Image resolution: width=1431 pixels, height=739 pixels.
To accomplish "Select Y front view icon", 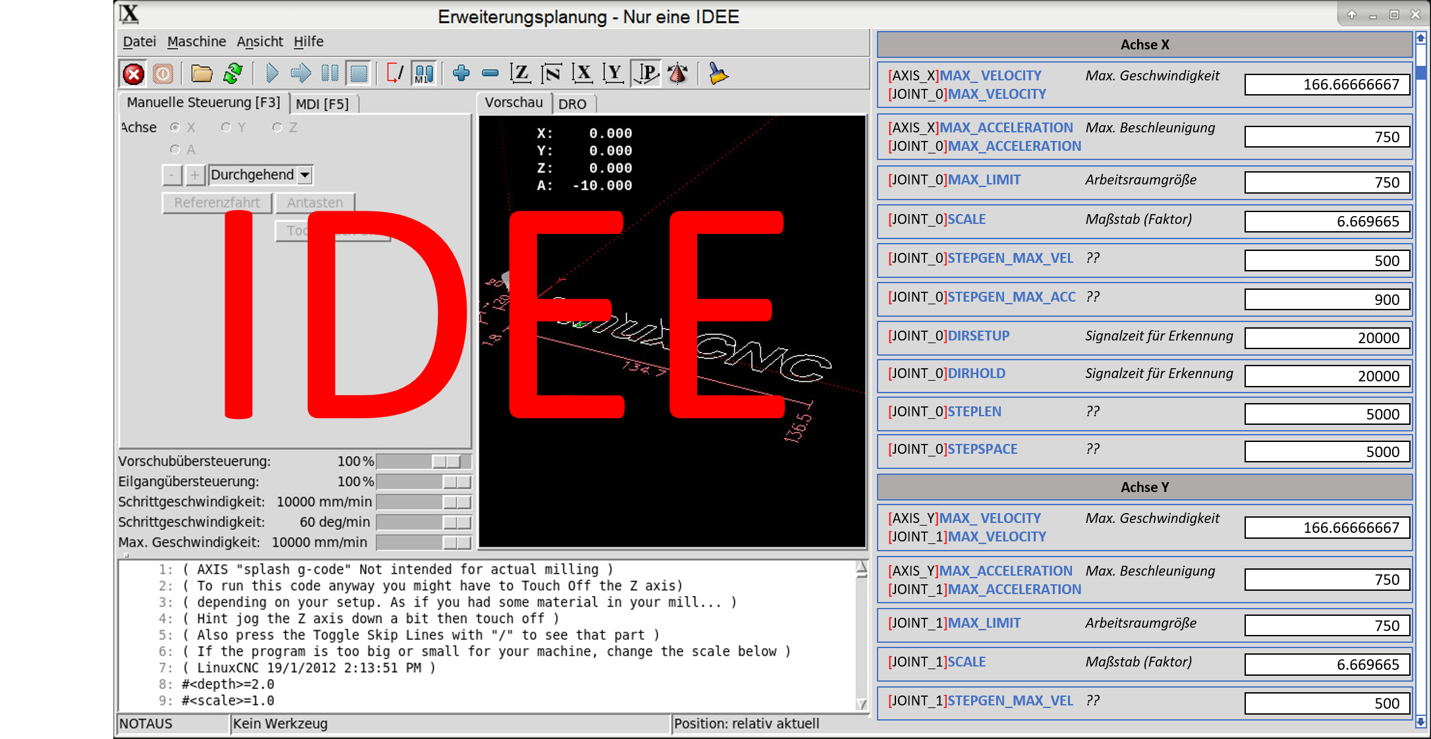I will click(x=613, y=74).
